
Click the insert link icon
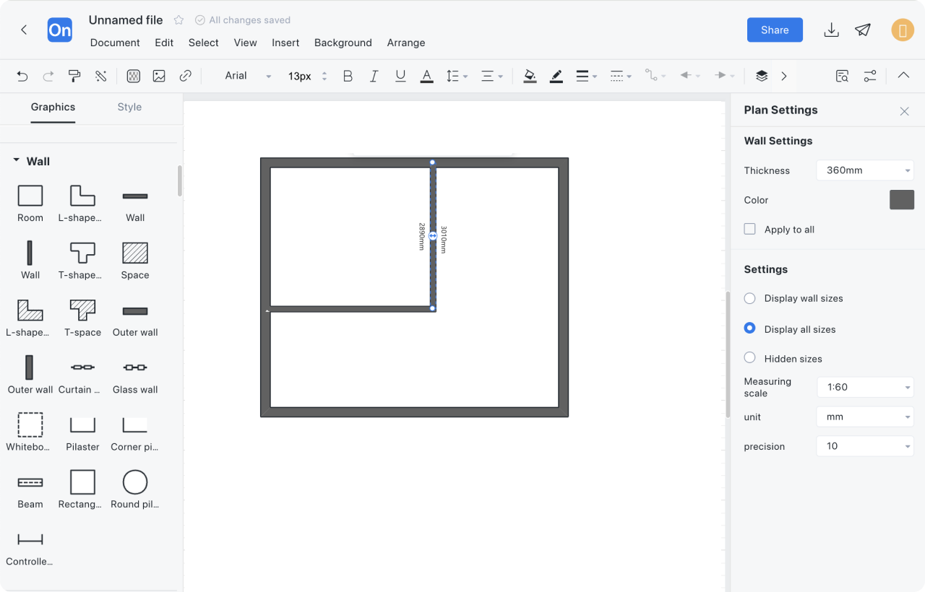185,76
